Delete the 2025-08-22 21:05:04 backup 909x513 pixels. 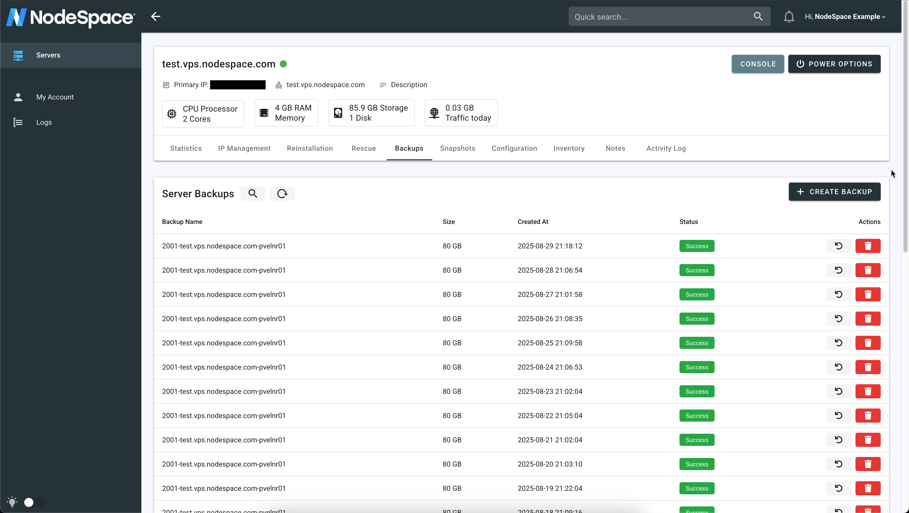(x=868, y=416)
